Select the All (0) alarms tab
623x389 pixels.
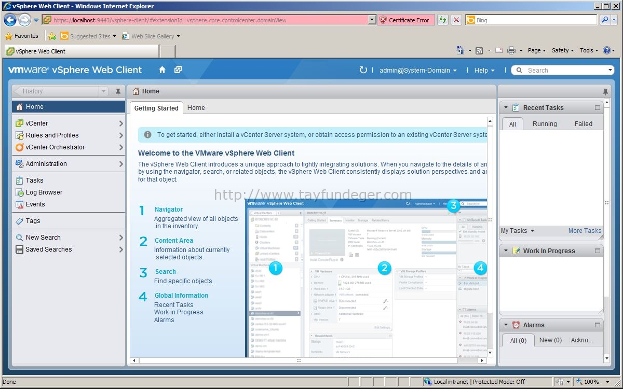pos(518,340)
